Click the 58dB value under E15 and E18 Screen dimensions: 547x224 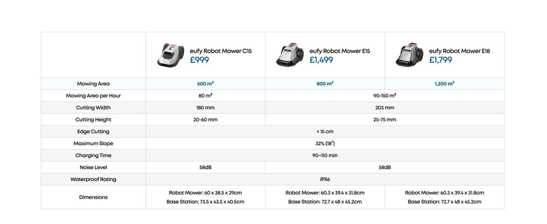[x=385, y=167]
